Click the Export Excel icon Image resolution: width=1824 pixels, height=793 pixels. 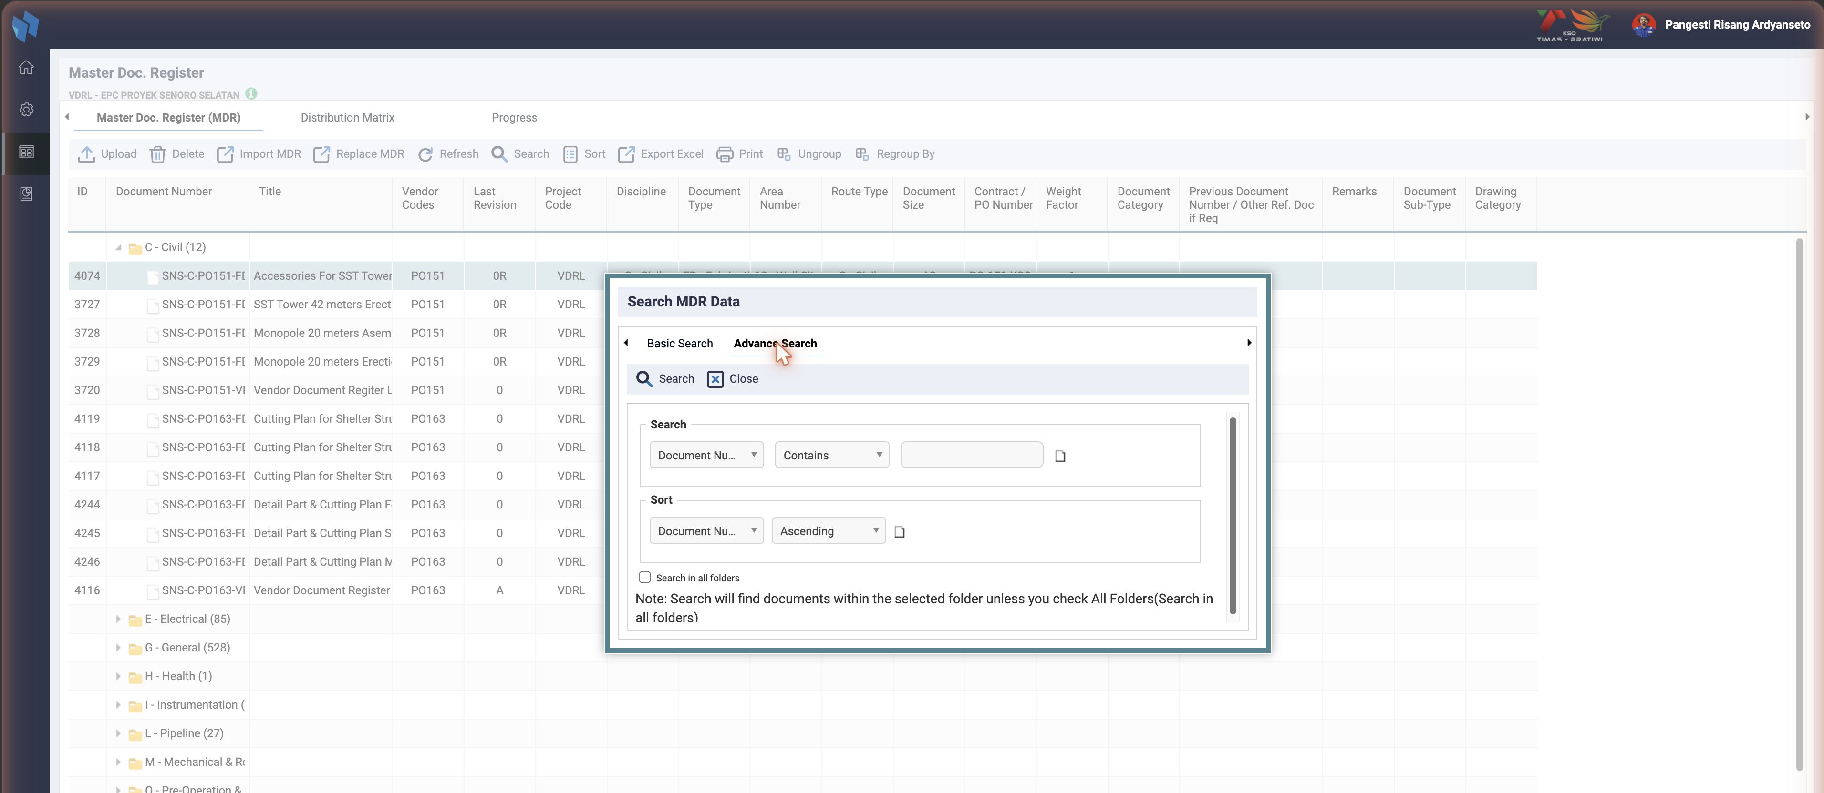coord(626,153)
